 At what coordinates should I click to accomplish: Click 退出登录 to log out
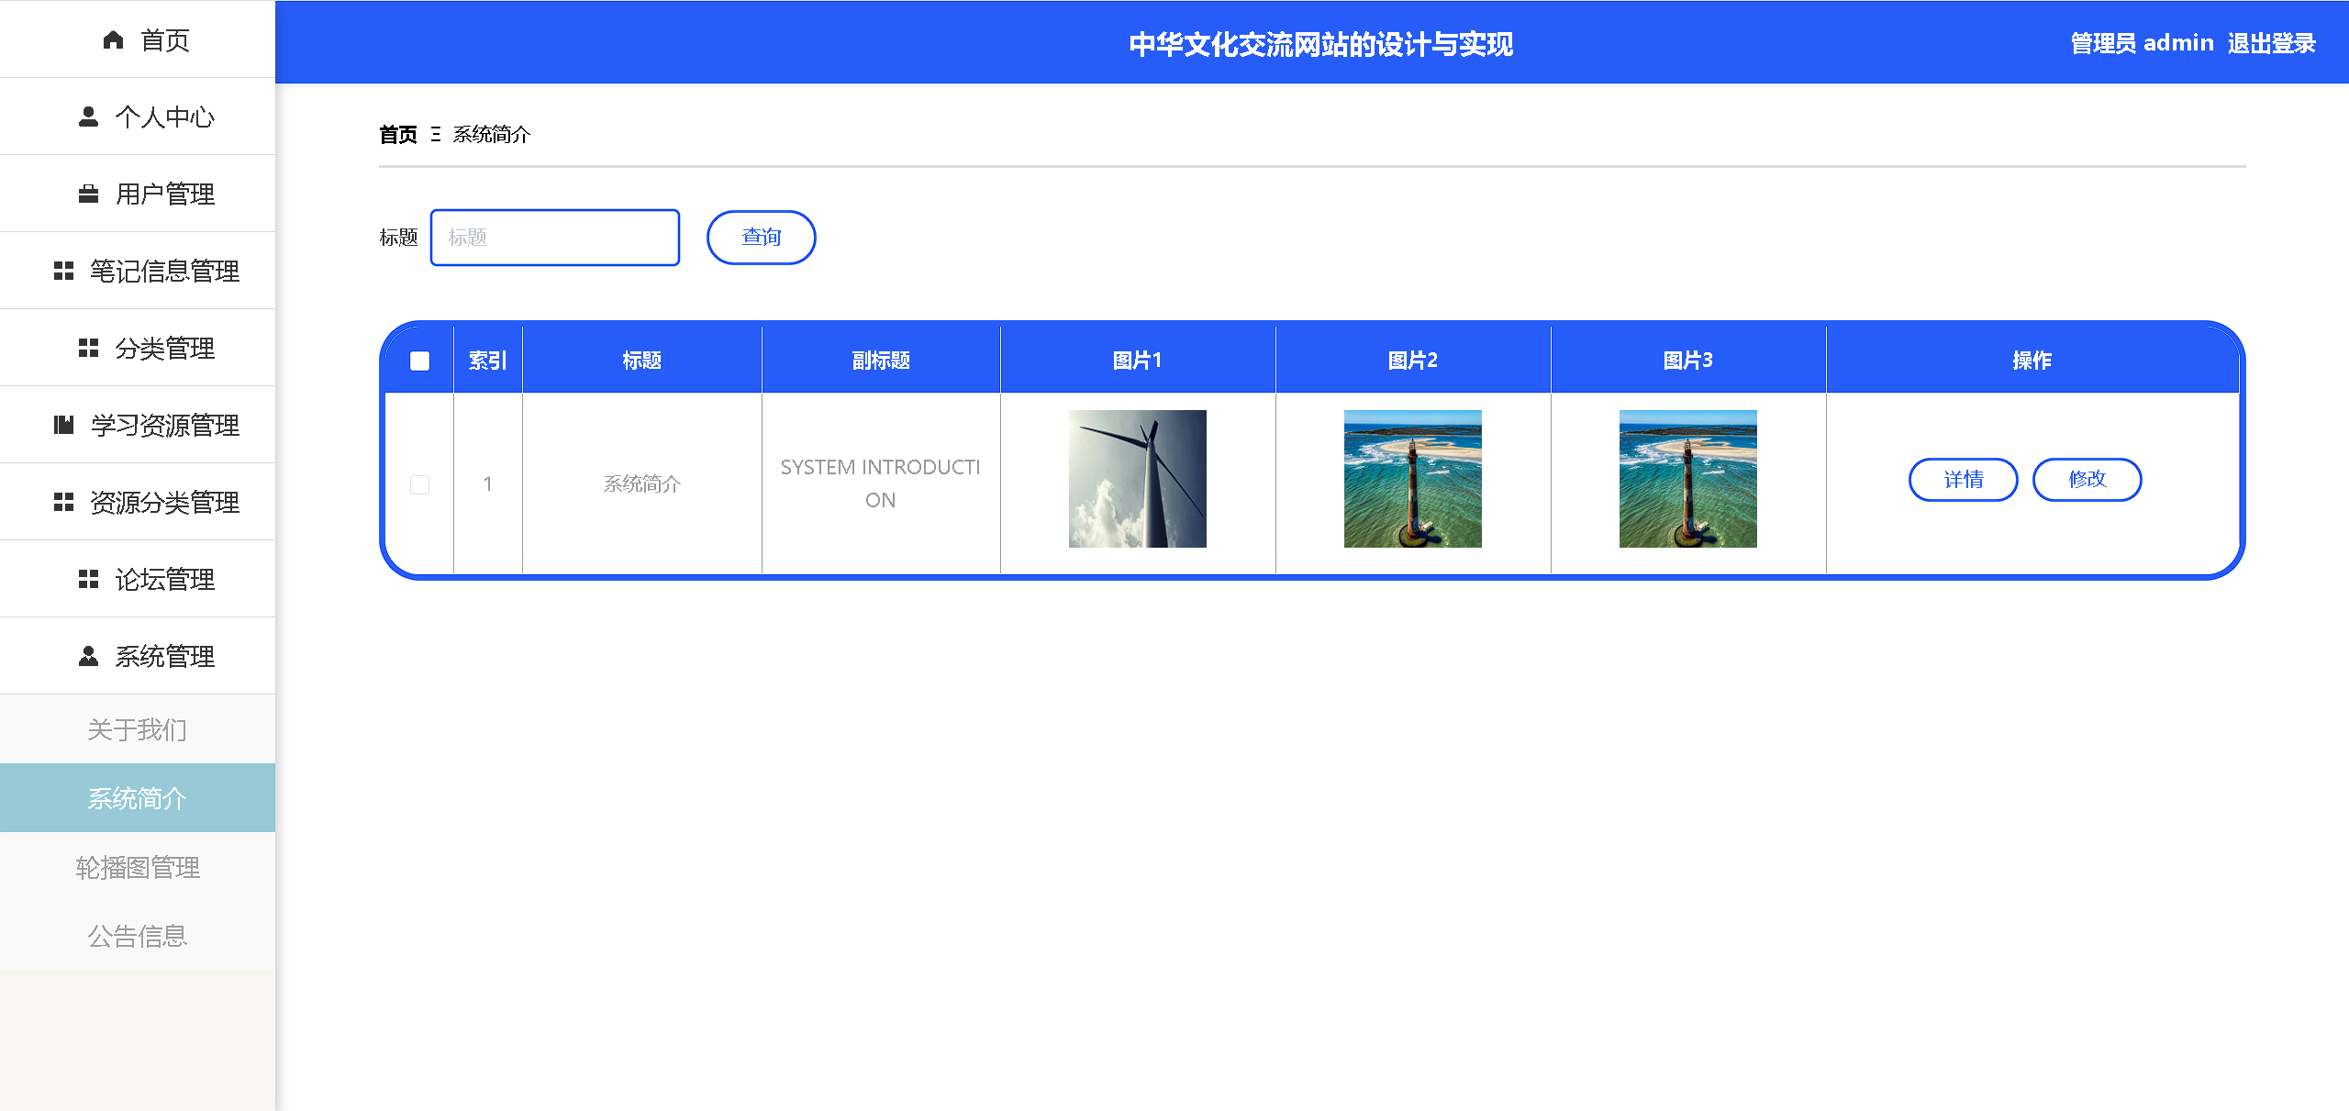coord(2271,43)
